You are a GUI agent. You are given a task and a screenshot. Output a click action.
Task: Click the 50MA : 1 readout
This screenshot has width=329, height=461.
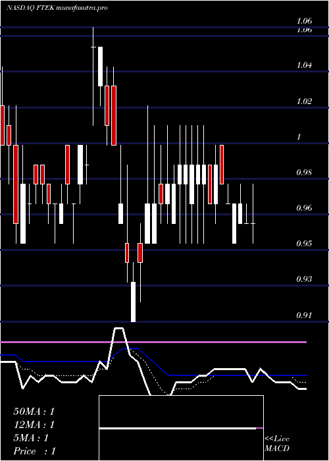coord(34,411)
